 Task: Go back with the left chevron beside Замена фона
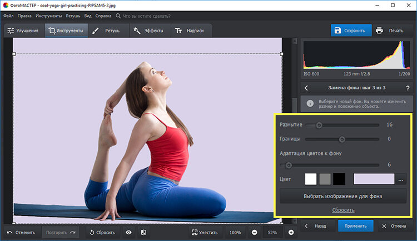[x=306, y=88]
